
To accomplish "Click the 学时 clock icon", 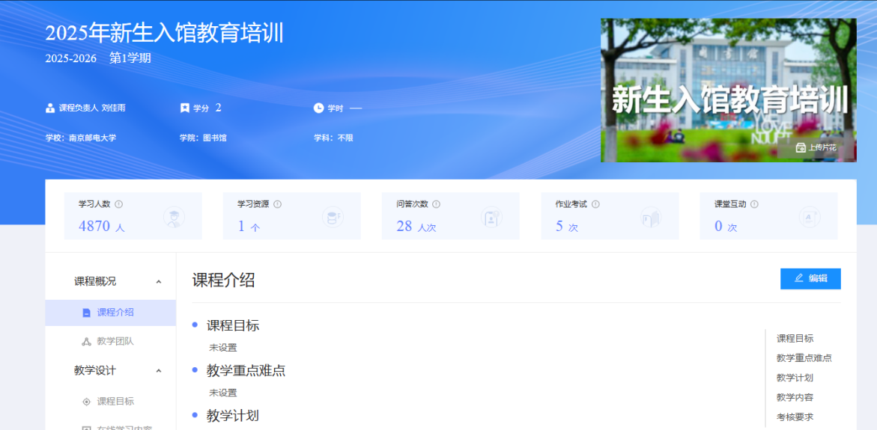I will (318, 108).
